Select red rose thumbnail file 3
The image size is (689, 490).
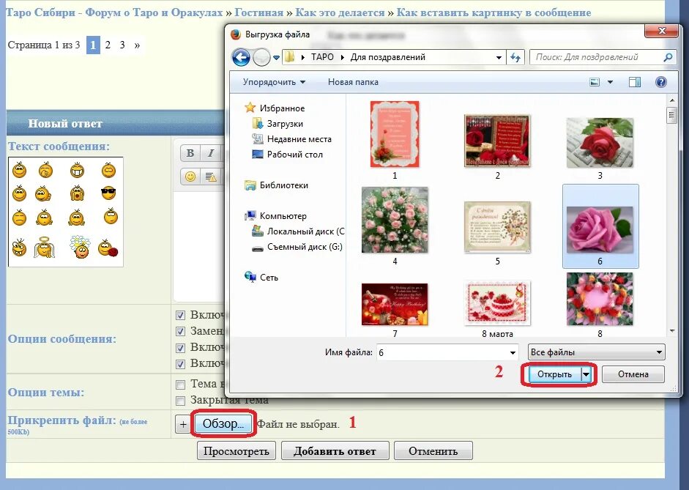coord(600,142)
